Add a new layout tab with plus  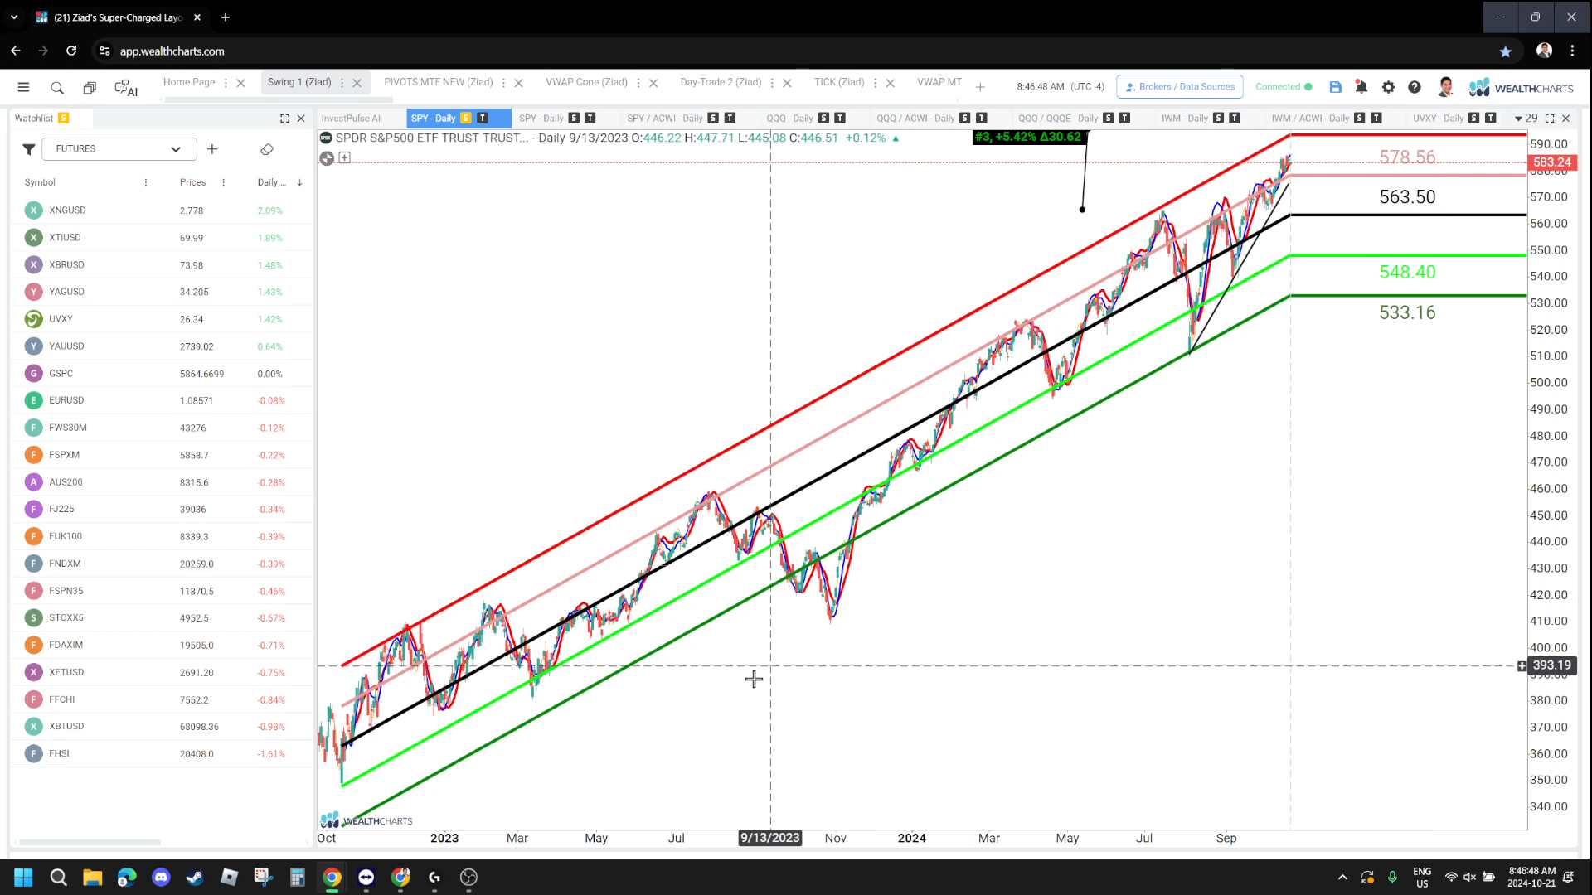[x=980, y=87]
